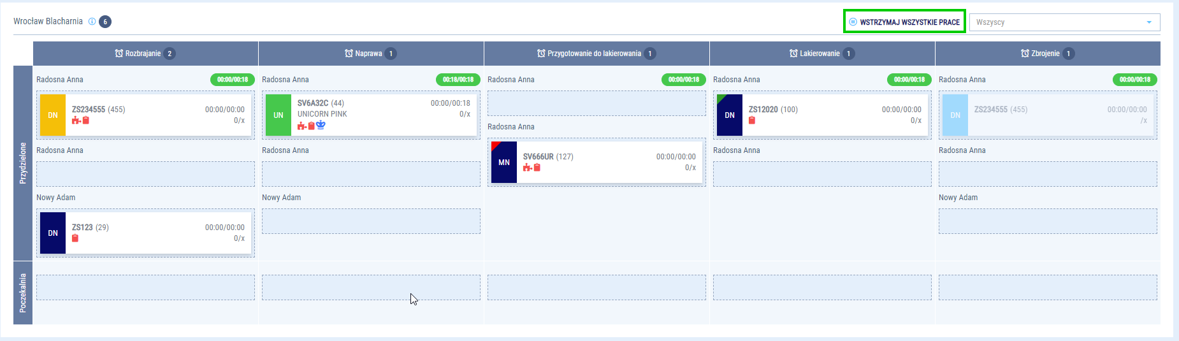
Task: Click the blue crown icon on SV6A32C card
Action: [x=321, y=126]
